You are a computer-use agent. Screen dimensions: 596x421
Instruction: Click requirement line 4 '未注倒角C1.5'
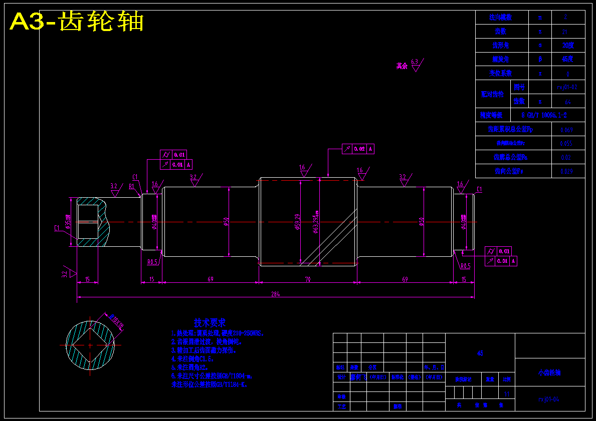192,359
